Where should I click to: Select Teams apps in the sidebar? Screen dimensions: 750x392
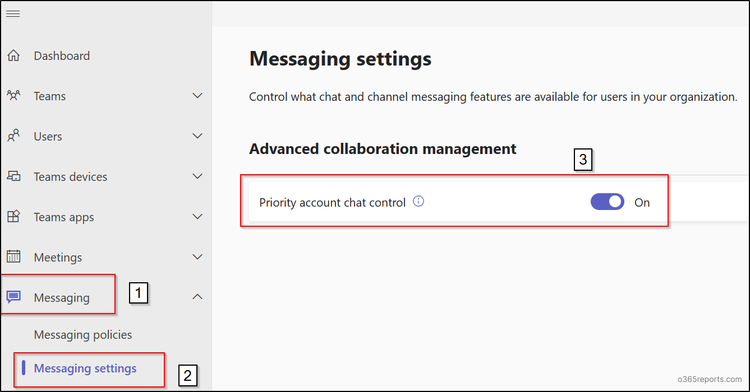coord(64,217)
